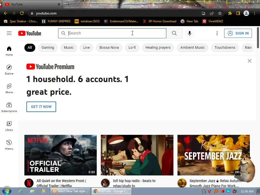
Task: Select the All filter chip
Action: tap(30, 47)
